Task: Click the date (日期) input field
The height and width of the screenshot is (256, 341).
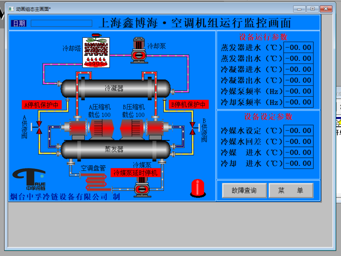Action: [62, 23]
